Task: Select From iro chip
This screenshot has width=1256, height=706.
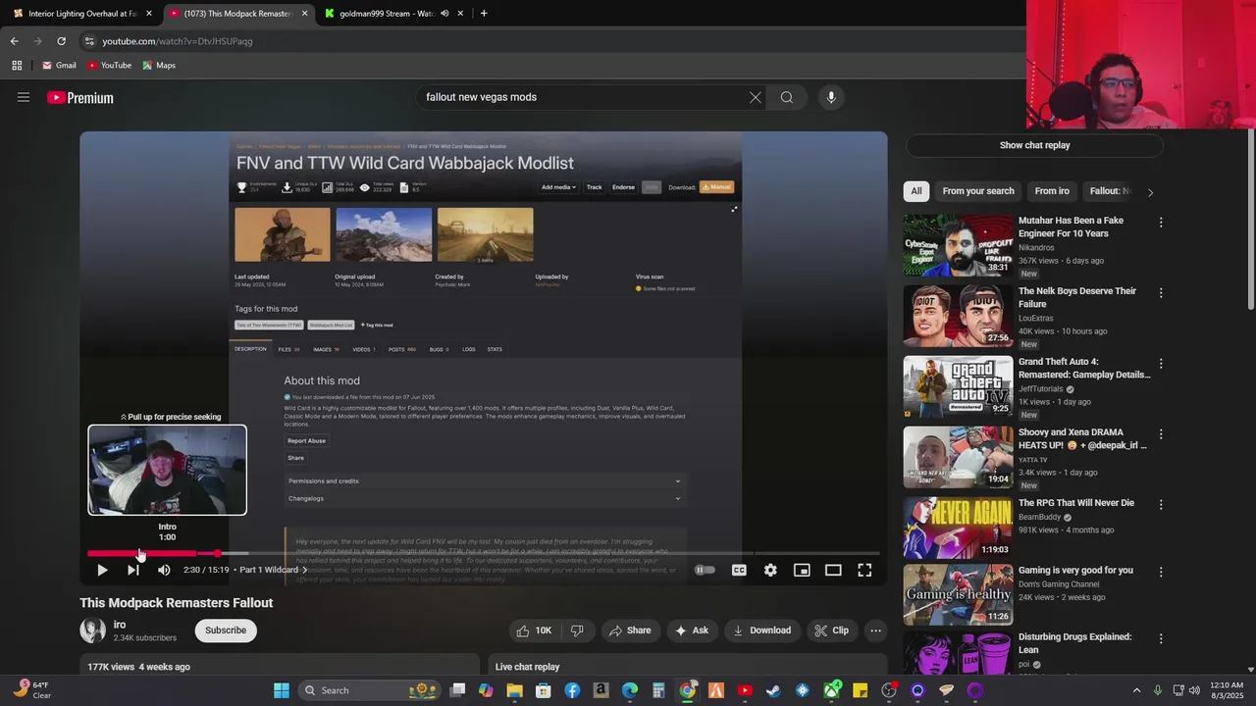Action: click(1052, 191)
